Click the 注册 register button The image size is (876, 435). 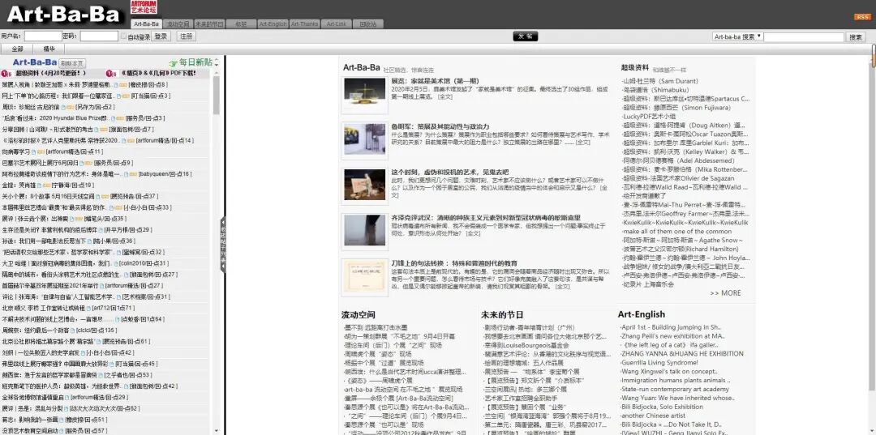186,36
